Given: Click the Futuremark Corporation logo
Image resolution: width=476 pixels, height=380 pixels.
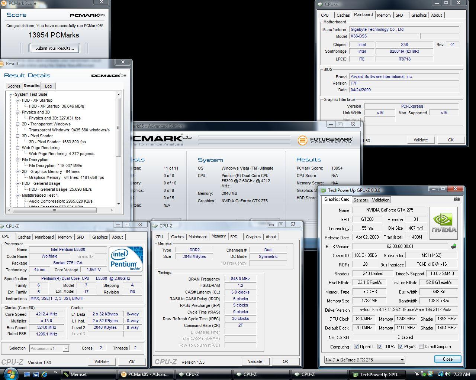Looking at the screenshot, I should 326,140.
